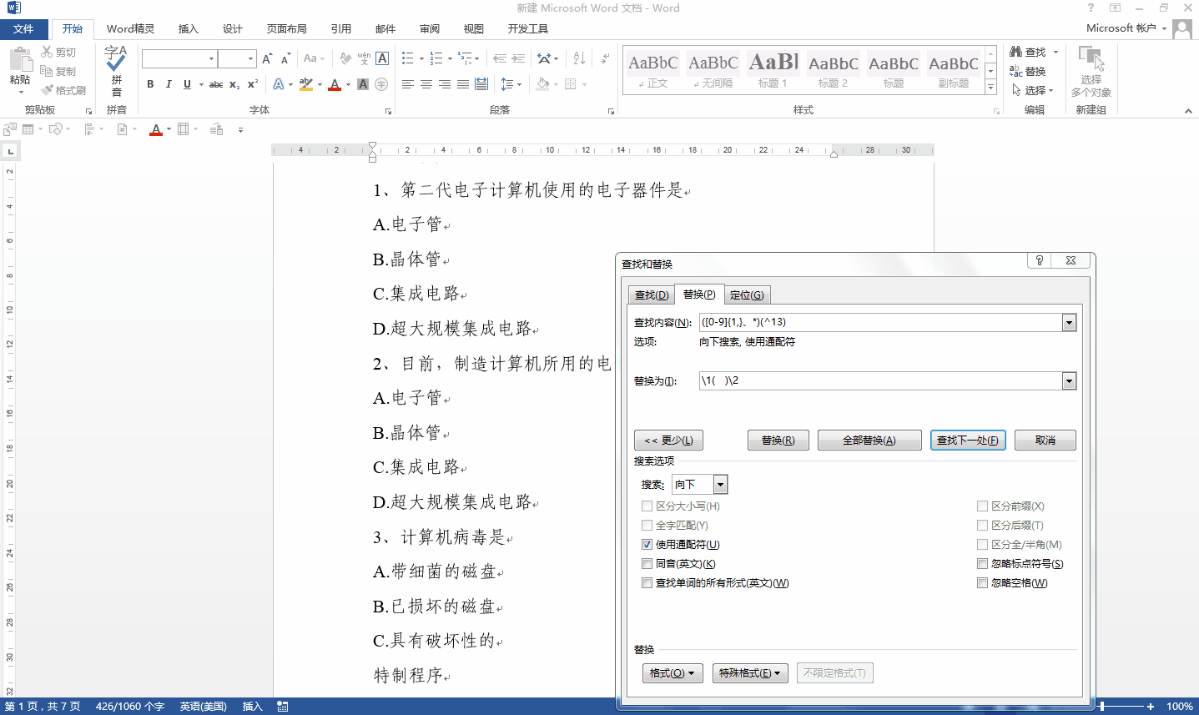Open the text highlight color arrow

click(x=320, y=84)
